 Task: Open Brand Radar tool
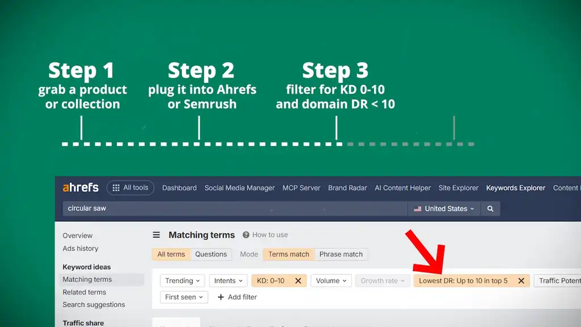tap(347, 188)
